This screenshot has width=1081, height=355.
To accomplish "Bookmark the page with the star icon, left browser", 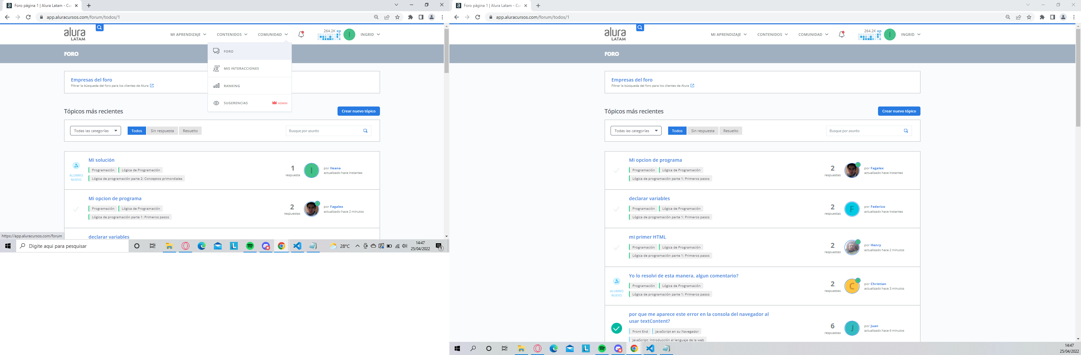I will click(397, 17).
